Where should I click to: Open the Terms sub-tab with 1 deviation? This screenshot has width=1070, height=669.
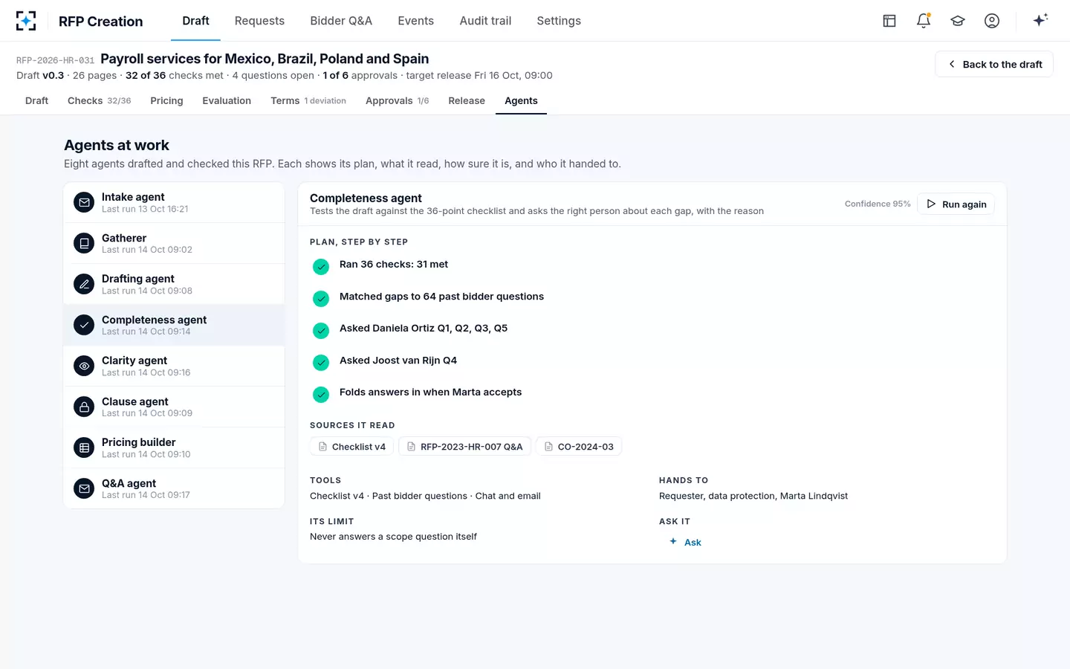(308, 101)
